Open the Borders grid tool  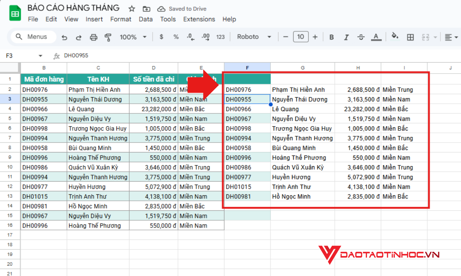click(x=410, y=37)
